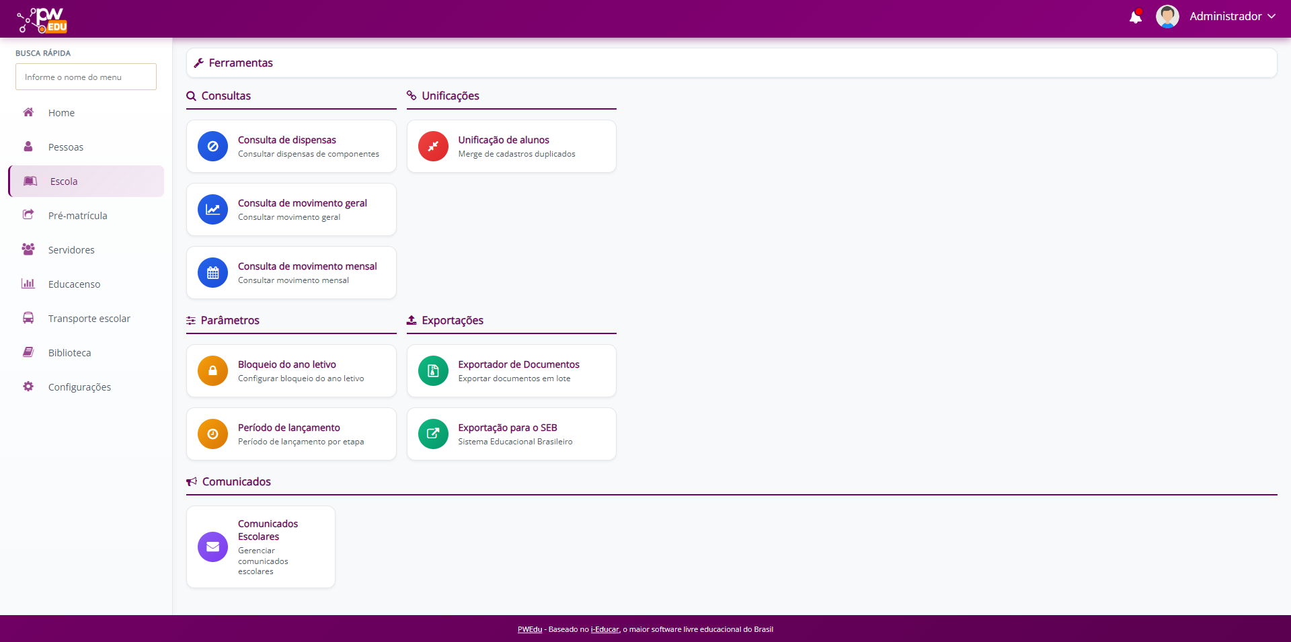This screenshot has width=1291, height=642.
Task: Click the PW EDU logo
Action: (x=42, y=20)
